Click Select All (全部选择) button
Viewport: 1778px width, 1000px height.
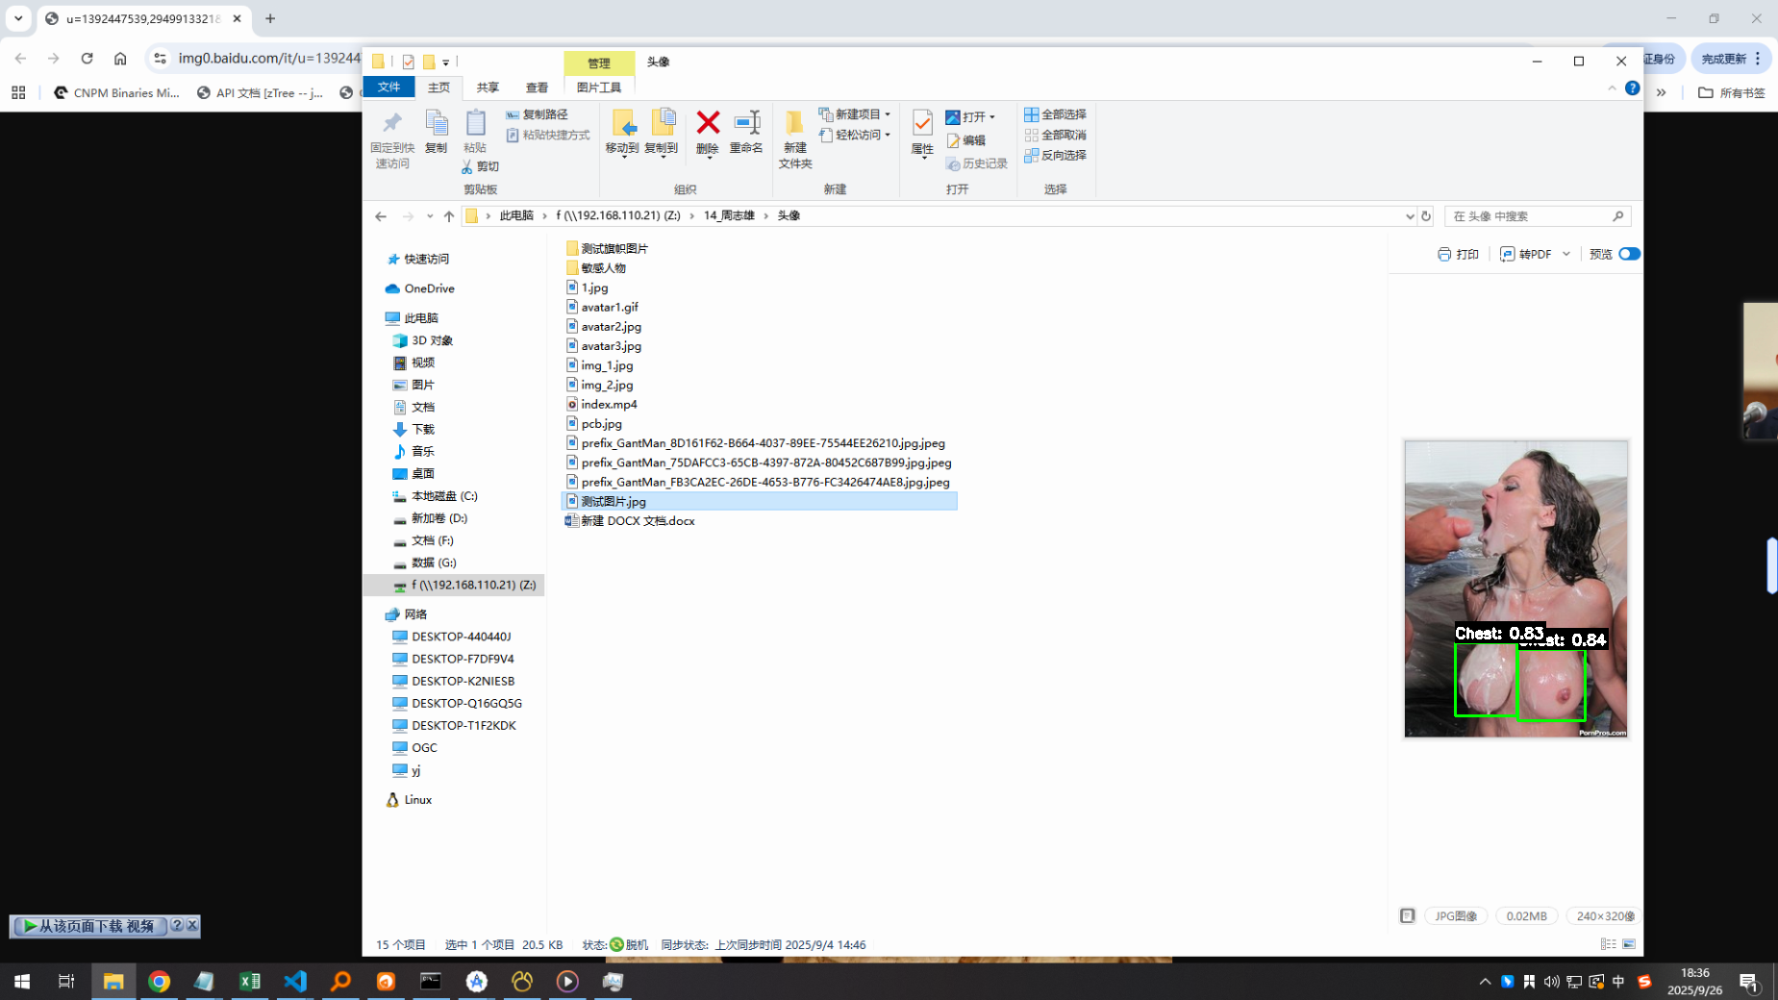pos(1055,114)
